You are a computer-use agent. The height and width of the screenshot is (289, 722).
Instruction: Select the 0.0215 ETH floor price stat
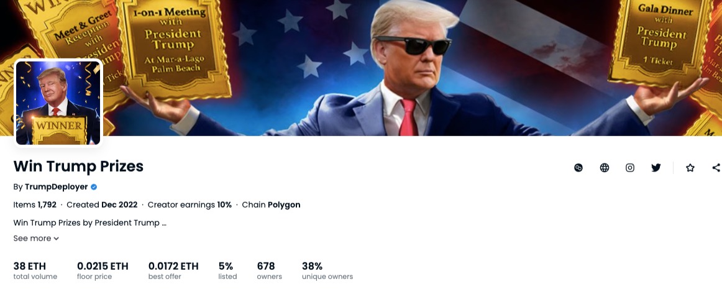click(103, 270)
